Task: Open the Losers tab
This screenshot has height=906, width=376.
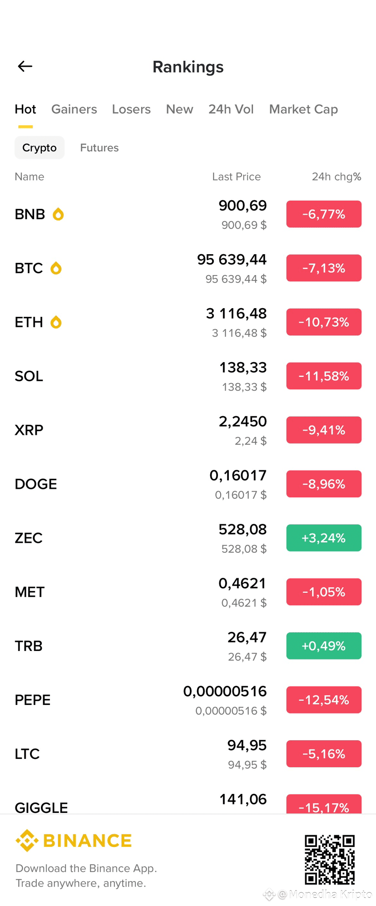Action: [x=131, y=109]
